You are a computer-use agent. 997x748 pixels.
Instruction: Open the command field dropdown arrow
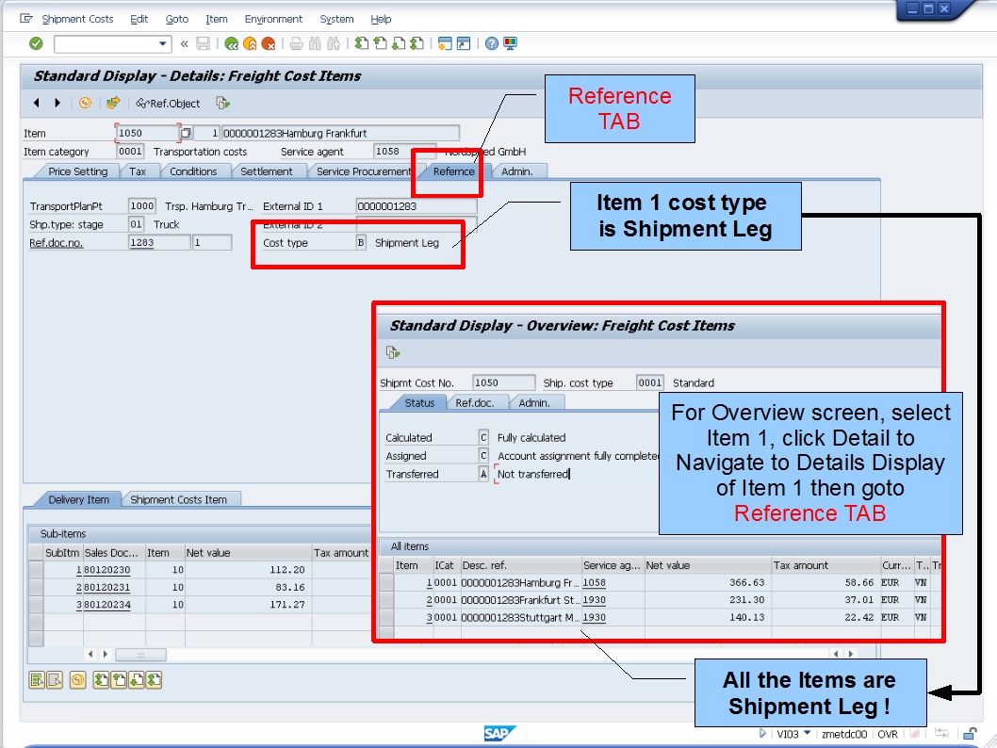164,42
